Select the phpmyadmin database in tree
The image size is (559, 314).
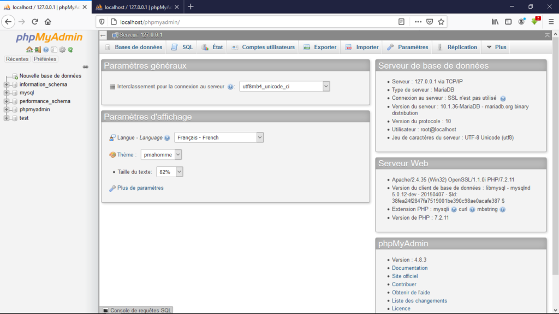point(34,110)
